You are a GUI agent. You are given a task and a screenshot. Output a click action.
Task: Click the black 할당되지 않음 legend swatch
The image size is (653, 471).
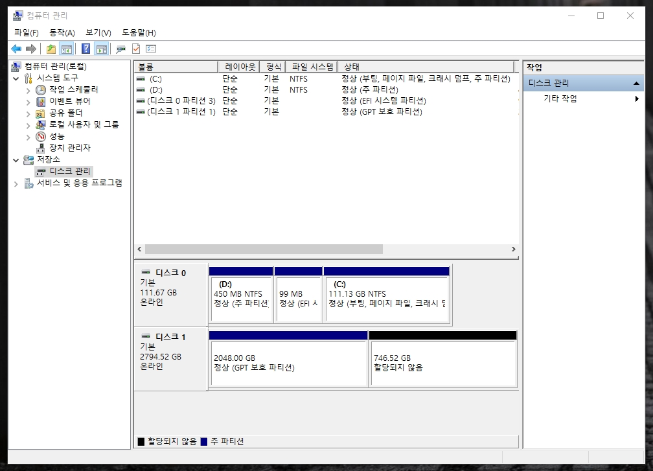pos(141,441)
